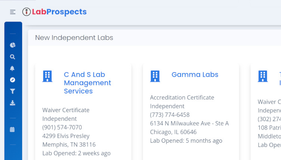Select the Memphis, TN 38116 address line
The height and width of the screenshot is (160, 281).
69,145
